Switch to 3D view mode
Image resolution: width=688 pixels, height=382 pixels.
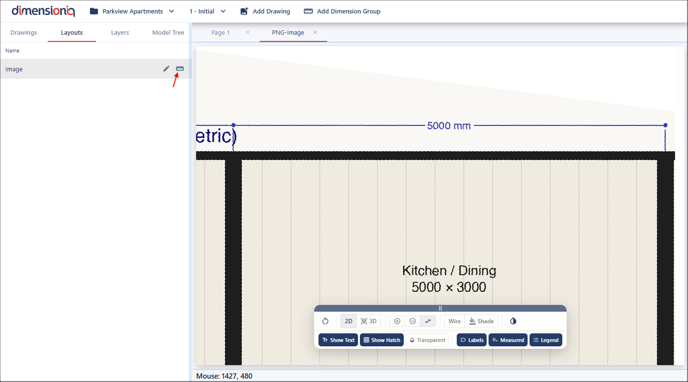[x=369, y=321]
